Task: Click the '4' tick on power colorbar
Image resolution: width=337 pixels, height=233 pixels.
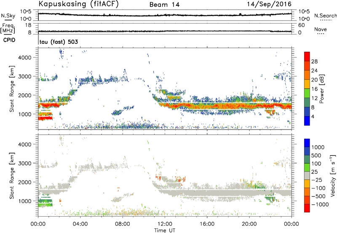Action: point(313,116)
